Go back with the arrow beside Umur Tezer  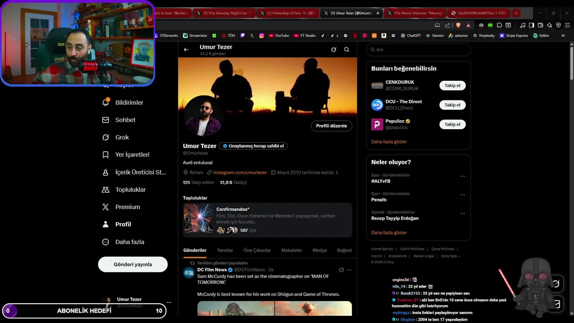coord(186,50)
